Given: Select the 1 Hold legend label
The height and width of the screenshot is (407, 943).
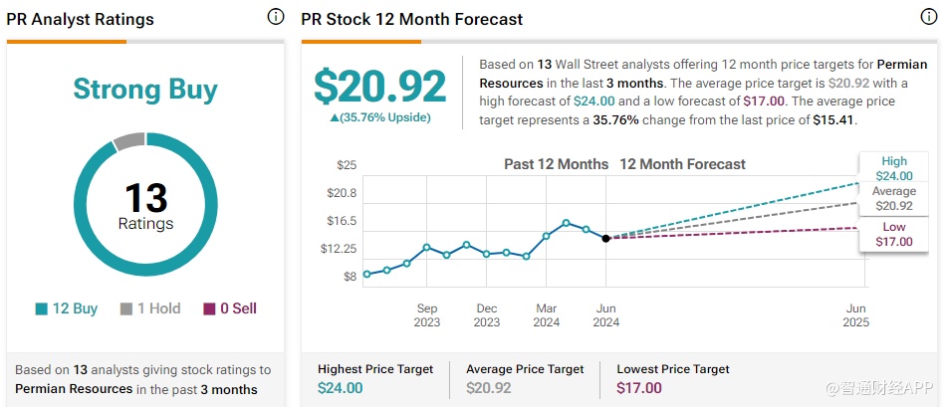Looking at the screenshot, I should coord(158,309).
